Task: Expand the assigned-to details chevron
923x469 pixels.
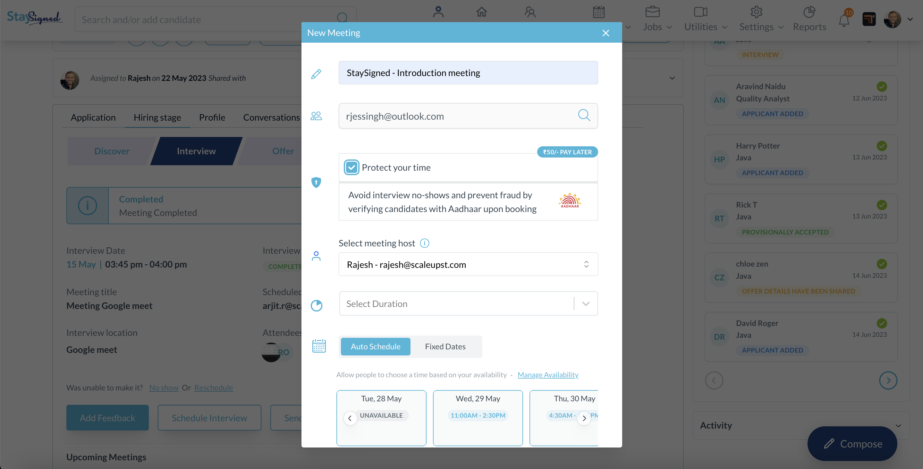Action: pos(672,78)
